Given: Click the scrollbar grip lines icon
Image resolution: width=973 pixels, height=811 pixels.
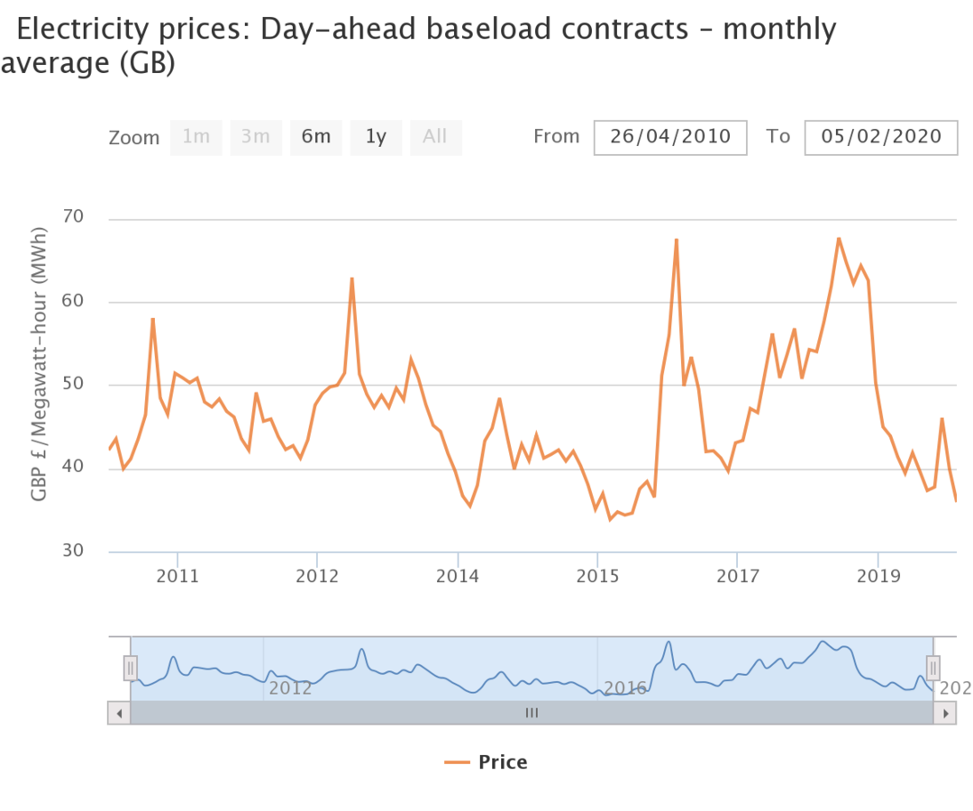Looking at the screenshot, I should (x=532, y=713).
